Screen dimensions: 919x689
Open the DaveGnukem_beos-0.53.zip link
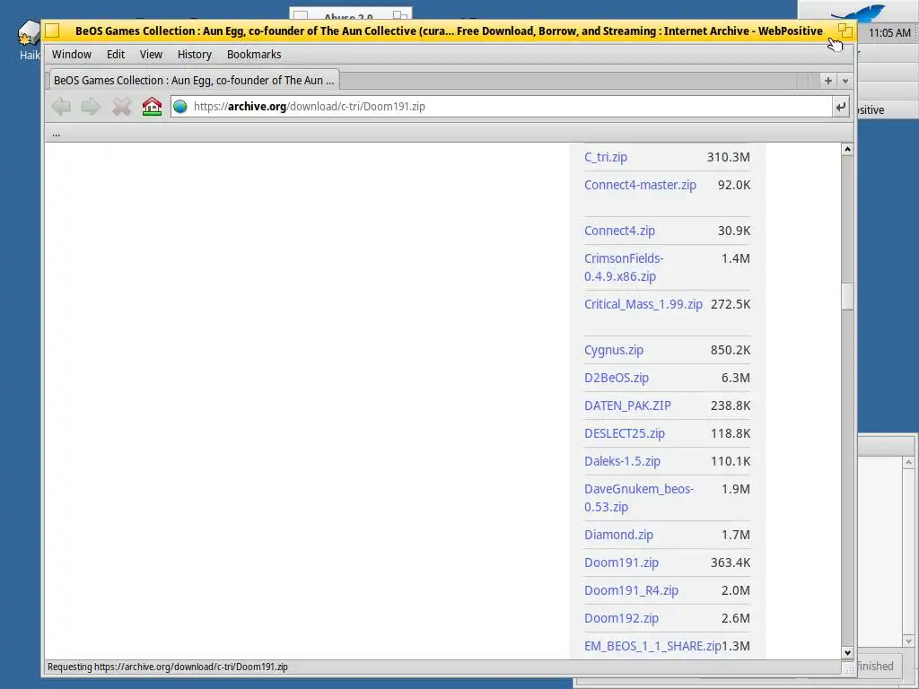[639, 498]
